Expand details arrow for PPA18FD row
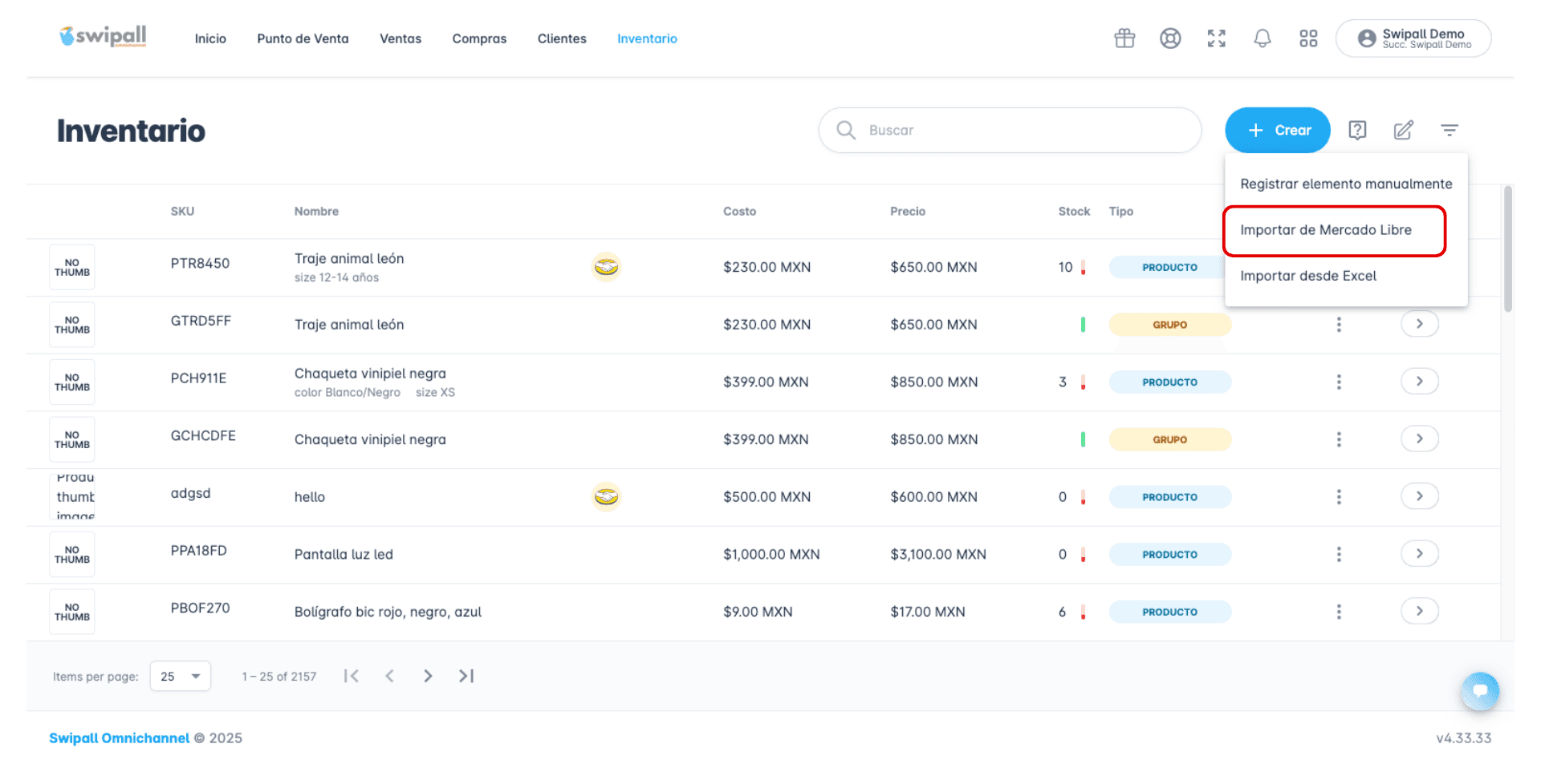Image resolution: width=1541 pixels, height=764 pixels. point(1419,553)
